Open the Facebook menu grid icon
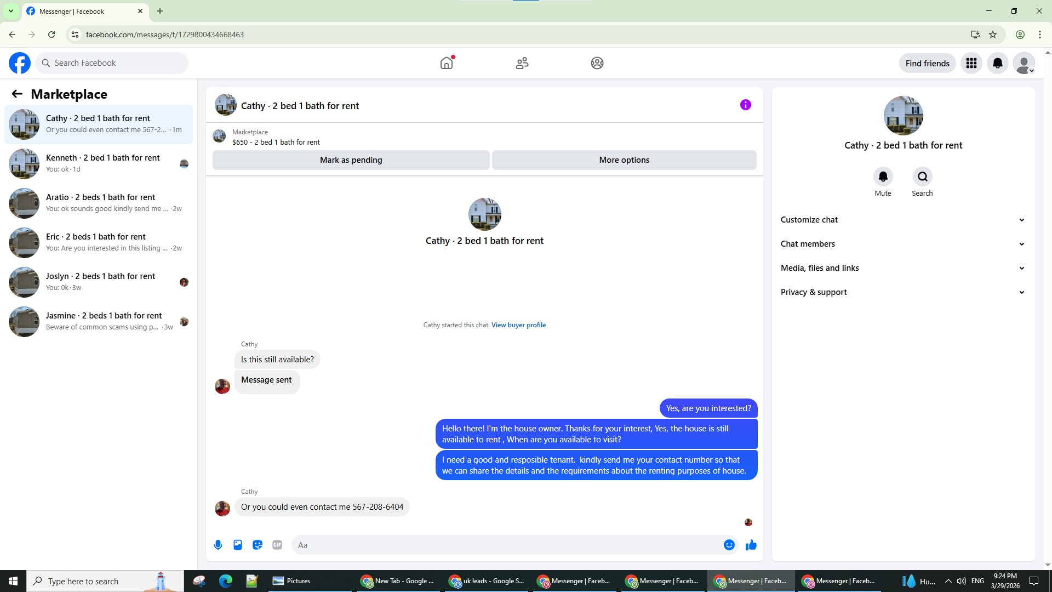This screenshot has height=592, width=1052. 971,63
